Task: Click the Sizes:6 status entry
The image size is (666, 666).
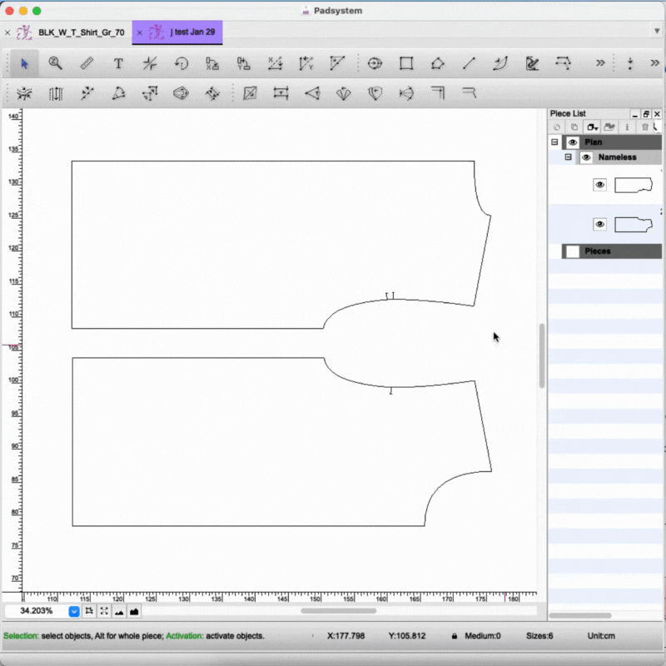Action: (539, 636)
